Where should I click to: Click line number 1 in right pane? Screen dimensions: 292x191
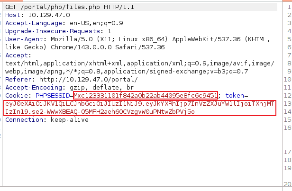pos(289,7)
